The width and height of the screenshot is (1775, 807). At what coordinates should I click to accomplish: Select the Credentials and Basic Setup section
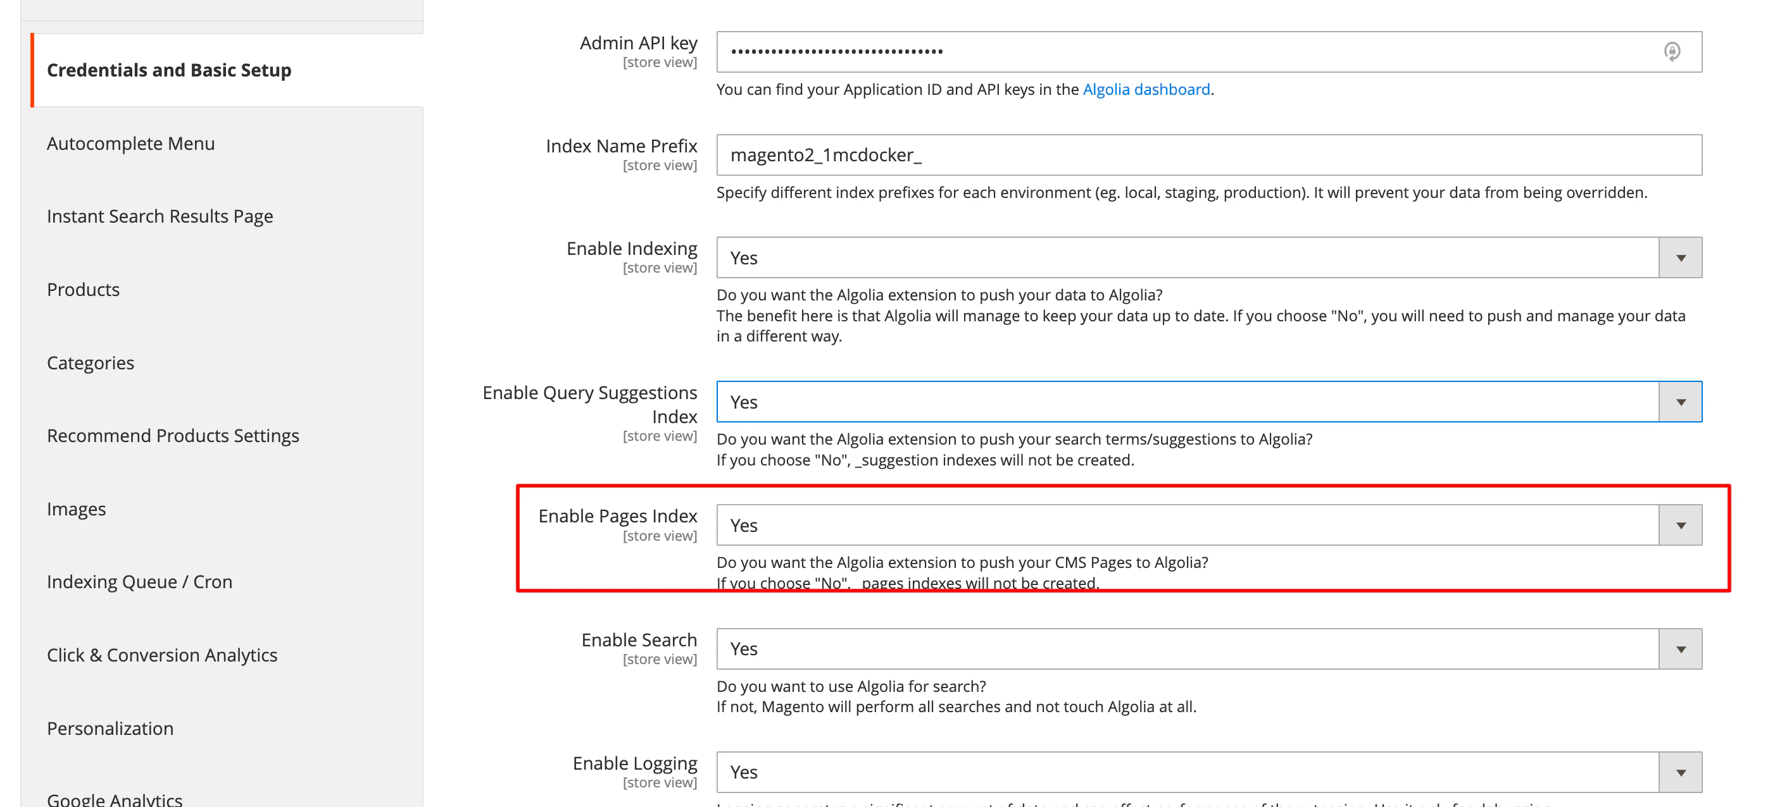[x=170, y=70]
